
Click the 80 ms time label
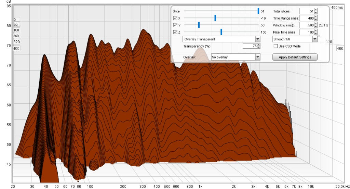[16, 25]
